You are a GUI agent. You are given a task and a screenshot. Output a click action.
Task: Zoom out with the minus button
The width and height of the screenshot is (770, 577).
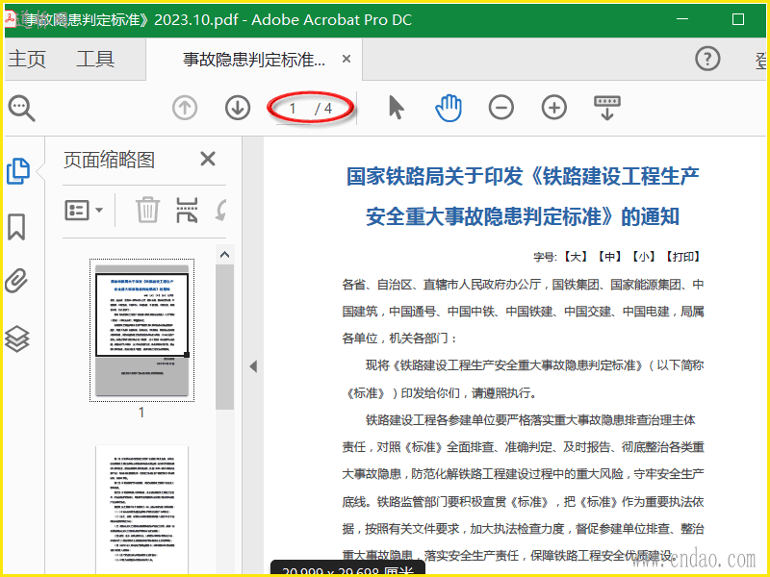click(x=501, y=108)
